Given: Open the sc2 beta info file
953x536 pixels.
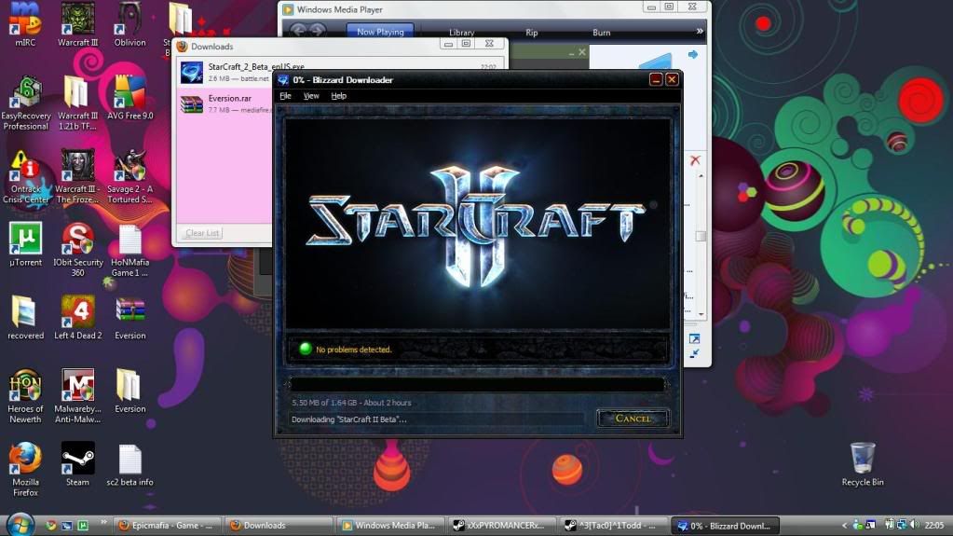Looking at the screenshot, I should [129, 465].
